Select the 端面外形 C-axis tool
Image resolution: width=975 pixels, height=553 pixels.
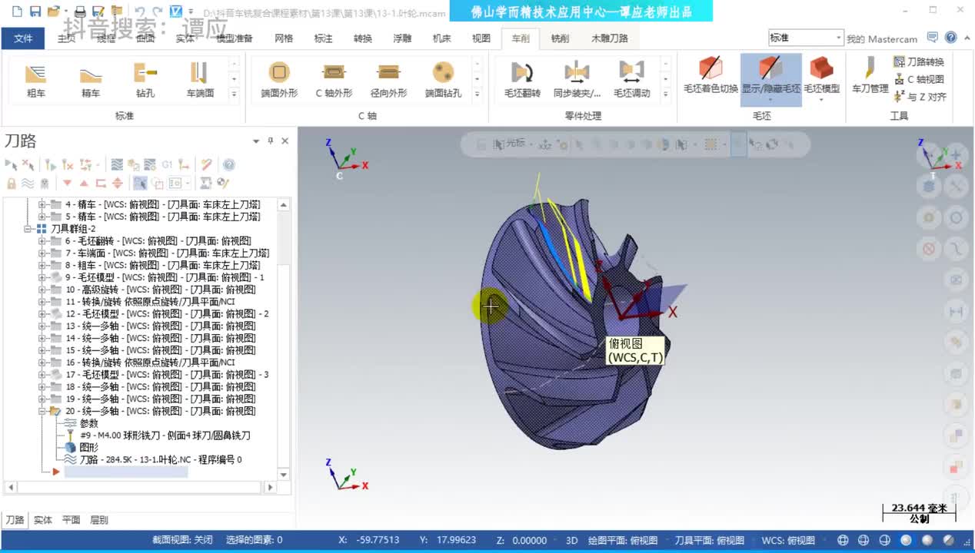click(x=279, y=80)
